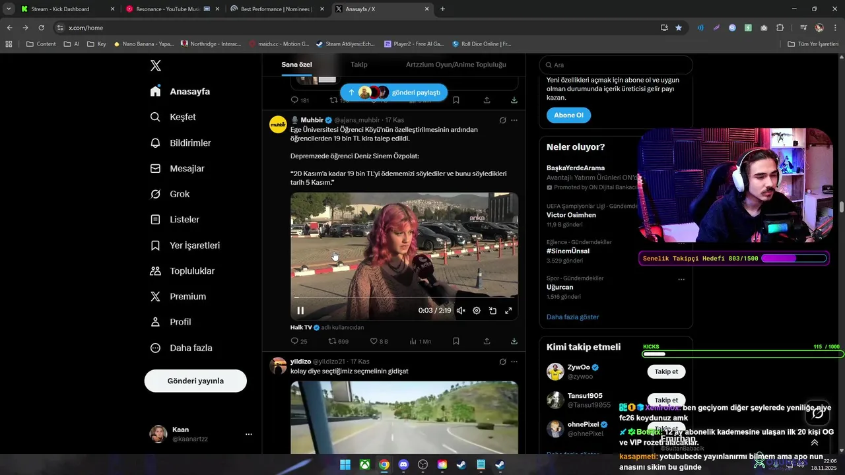Open Grok explain icon on yildizo post
The width and height of the screenshot is (845, 475).
pyautogui.click(x=502, y=362)
